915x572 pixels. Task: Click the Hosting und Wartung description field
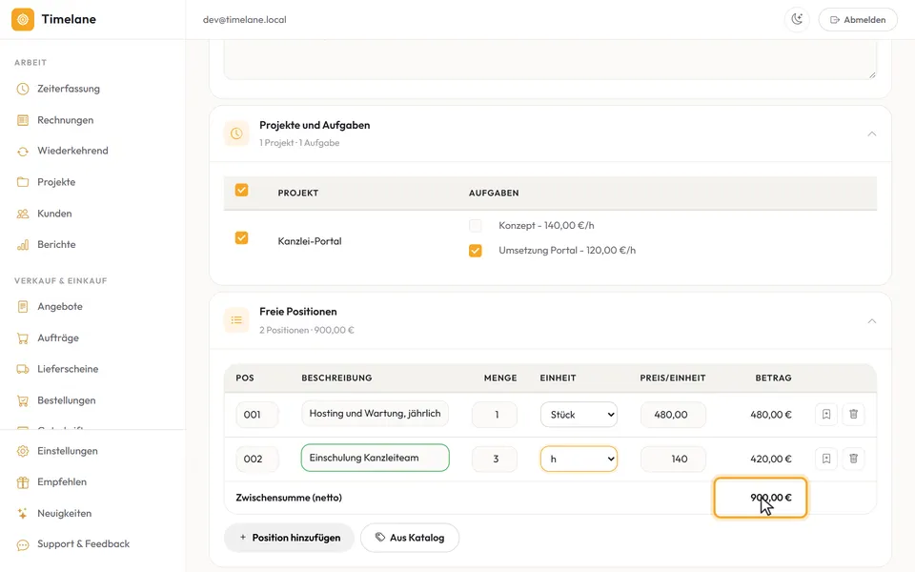coord(376,413)
